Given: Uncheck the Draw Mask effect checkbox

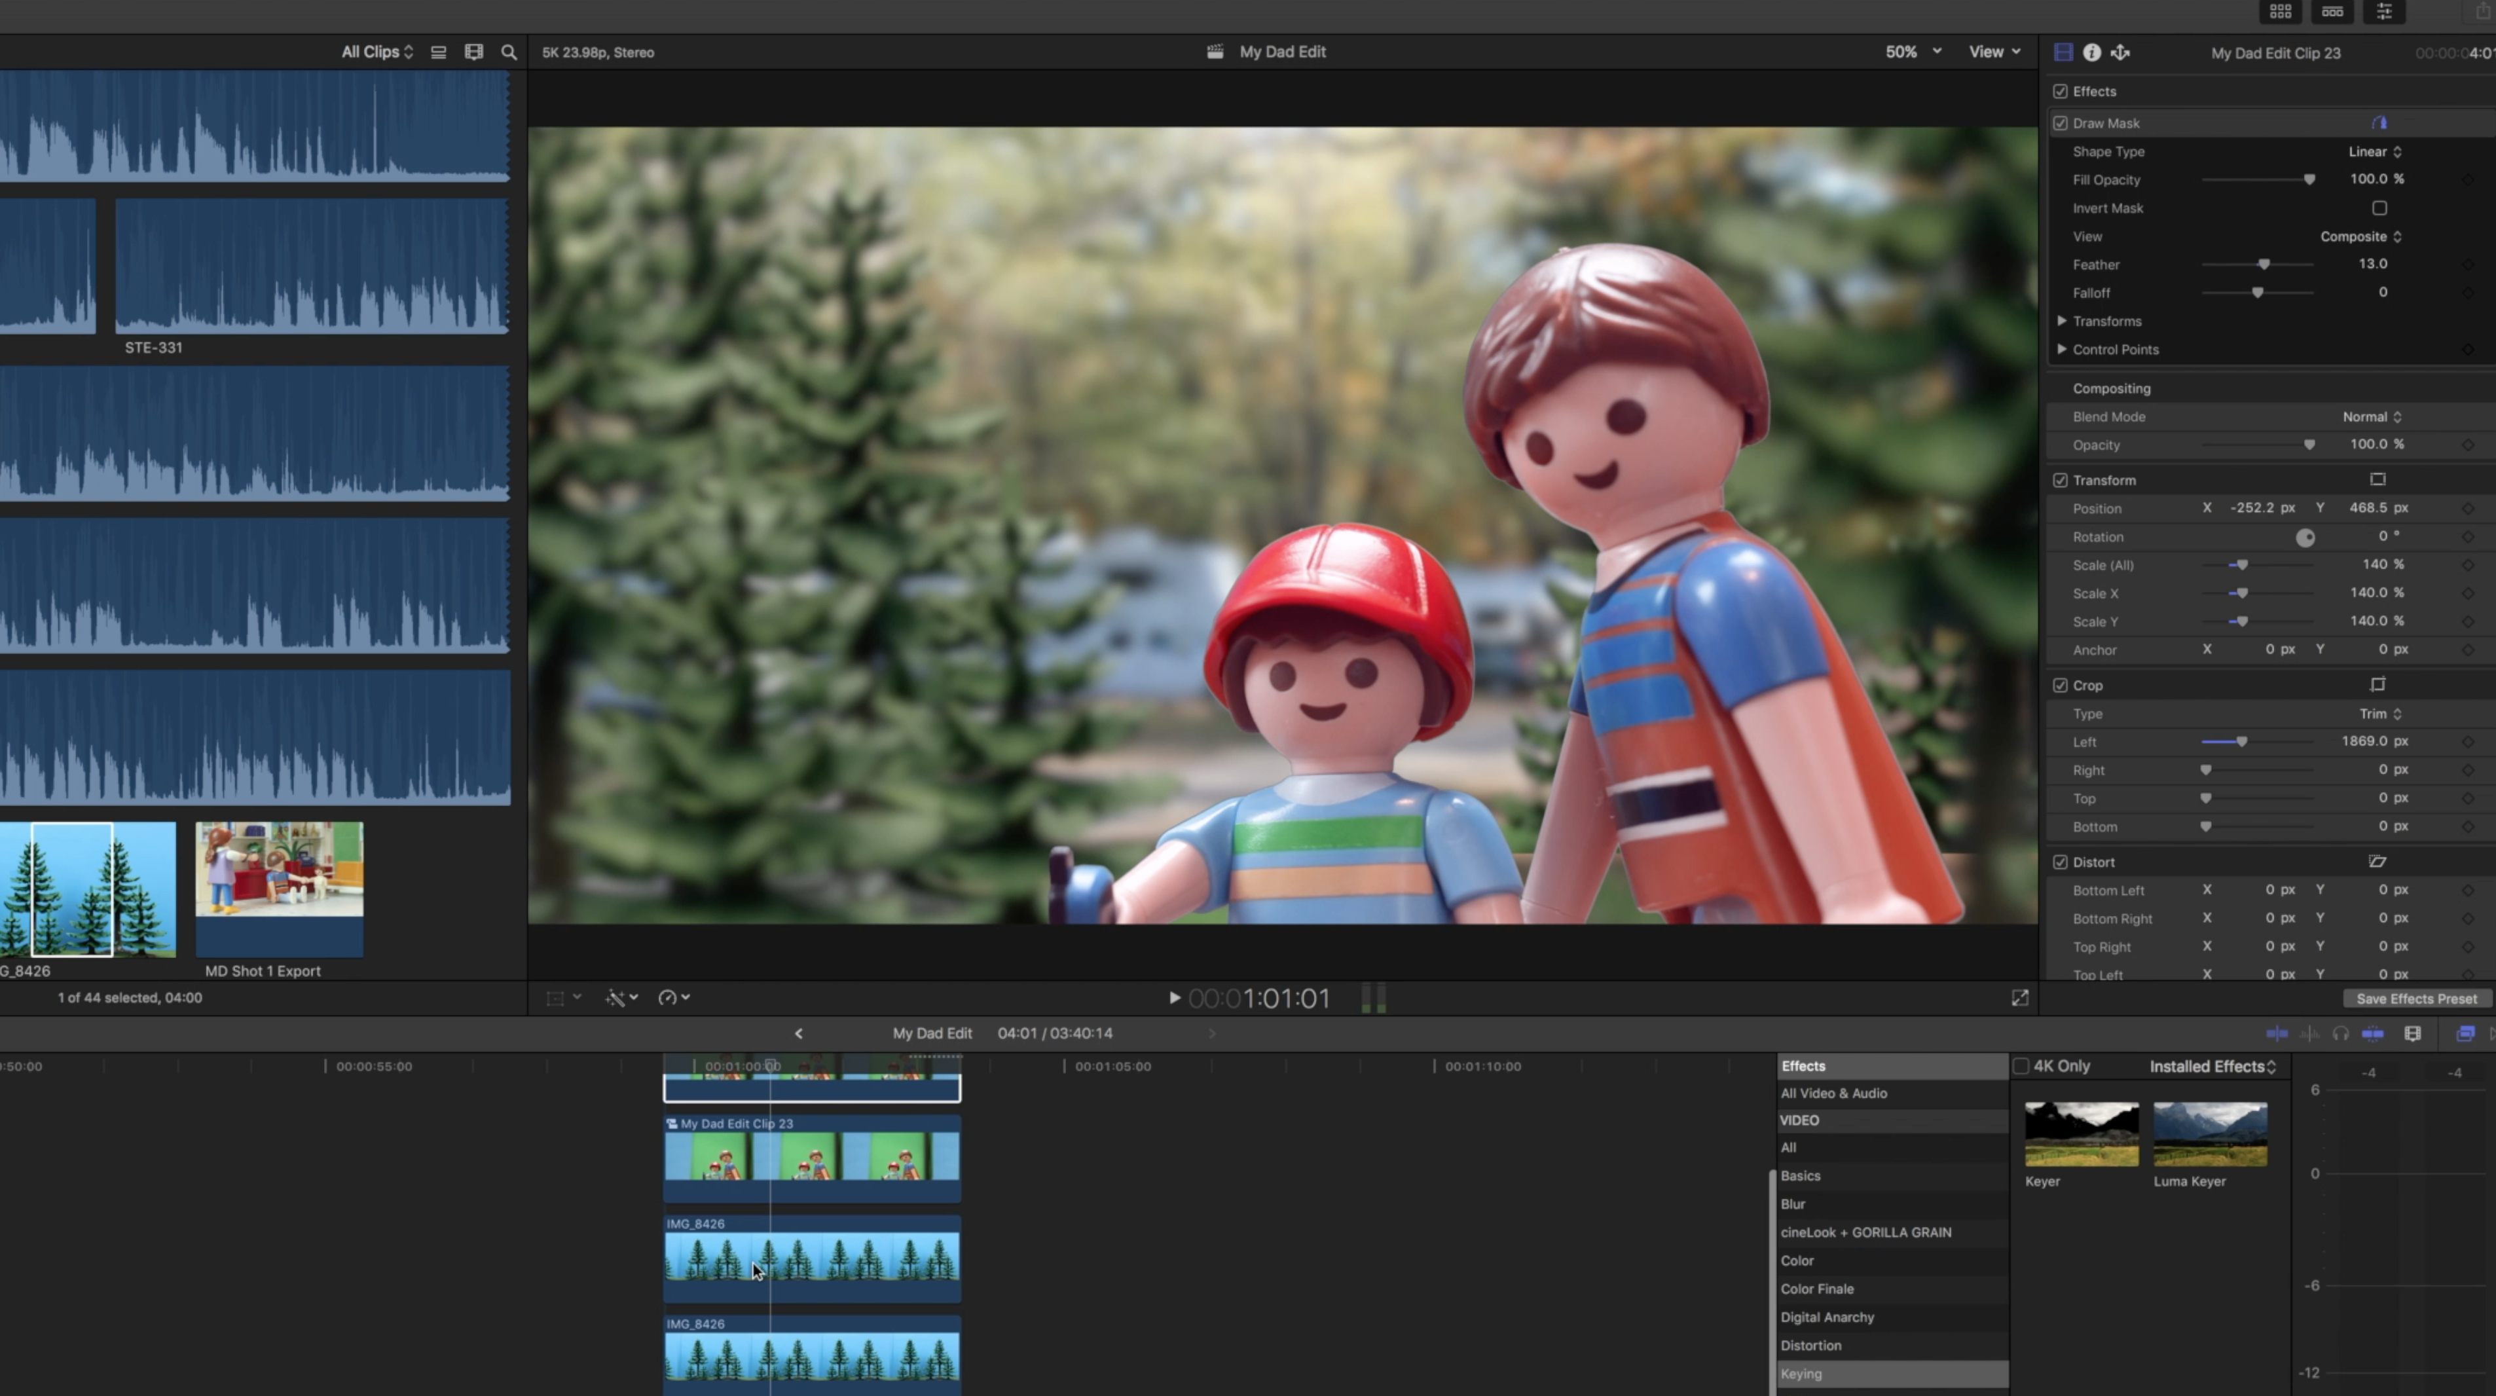Looking at the screenshot, I should pos(2060,123).
